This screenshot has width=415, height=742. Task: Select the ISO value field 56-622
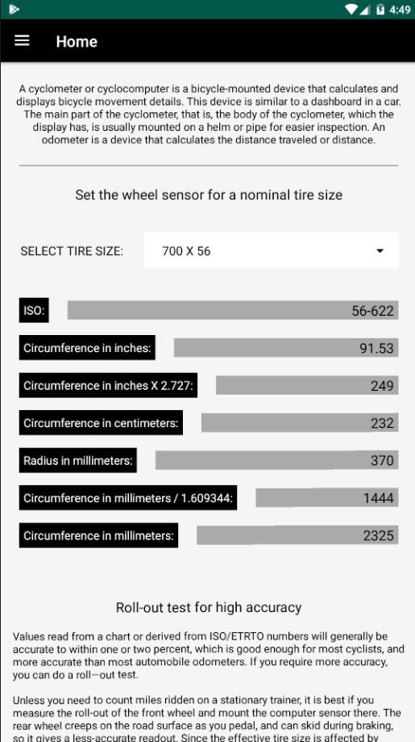[233, 310]
